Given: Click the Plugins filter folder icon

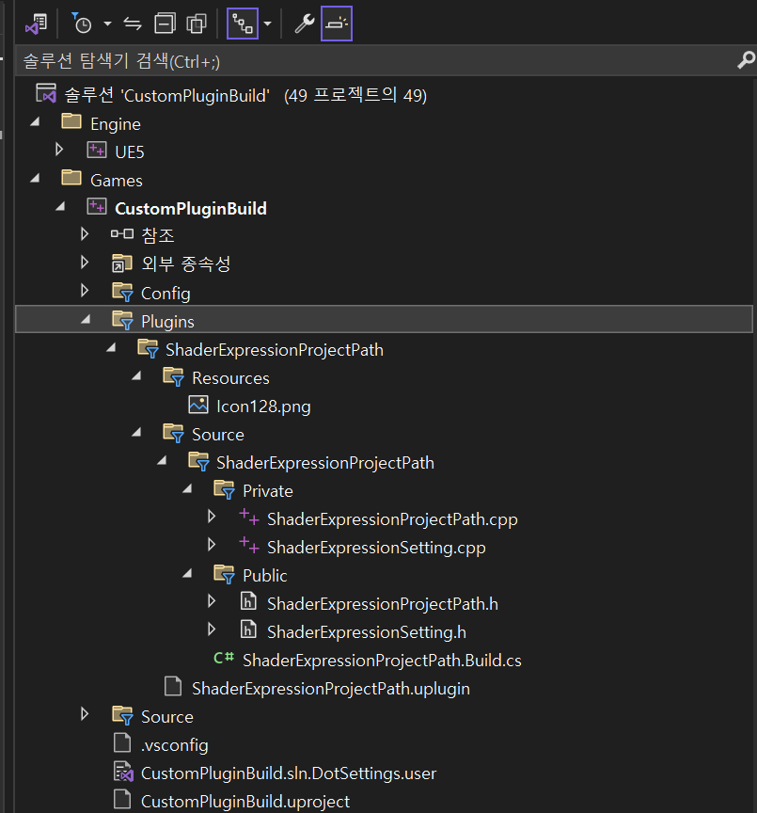Looking at the screenshot, I should 123,320.
